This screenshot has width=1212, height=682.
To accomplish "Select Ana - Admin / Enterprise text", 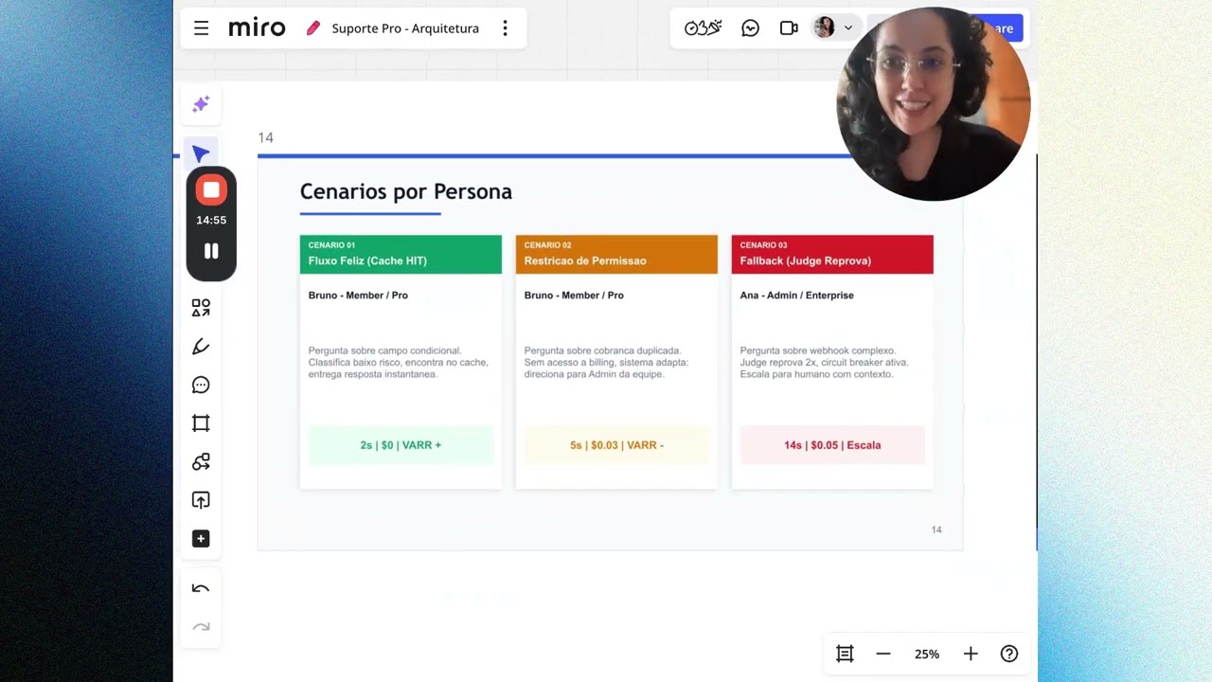I will (x=797, y=296).
